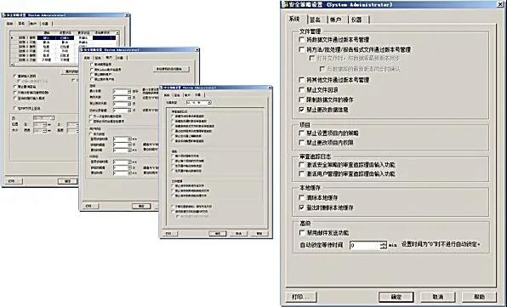Enable 将数据文件通过版本号管理 checkbox
The width and height of the screenshot is (507, 307).
302,39
